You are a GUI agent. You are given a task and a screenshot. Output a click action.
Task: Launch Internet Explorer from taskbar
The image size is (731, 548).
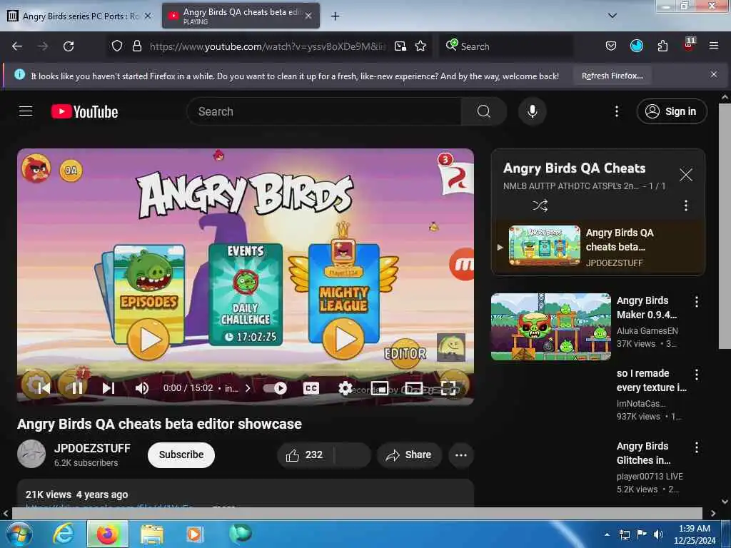[x=63, y=534]
